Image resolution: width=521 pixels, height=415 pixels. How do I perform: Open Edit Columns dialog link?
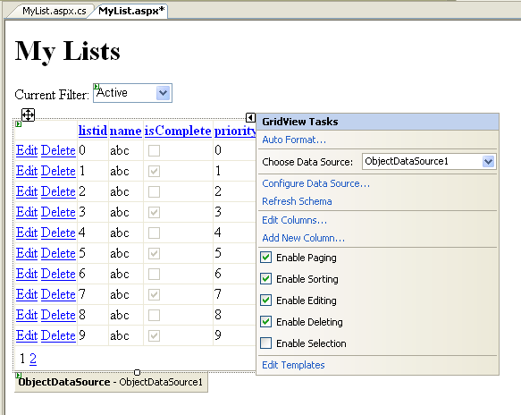click(294, 220)
